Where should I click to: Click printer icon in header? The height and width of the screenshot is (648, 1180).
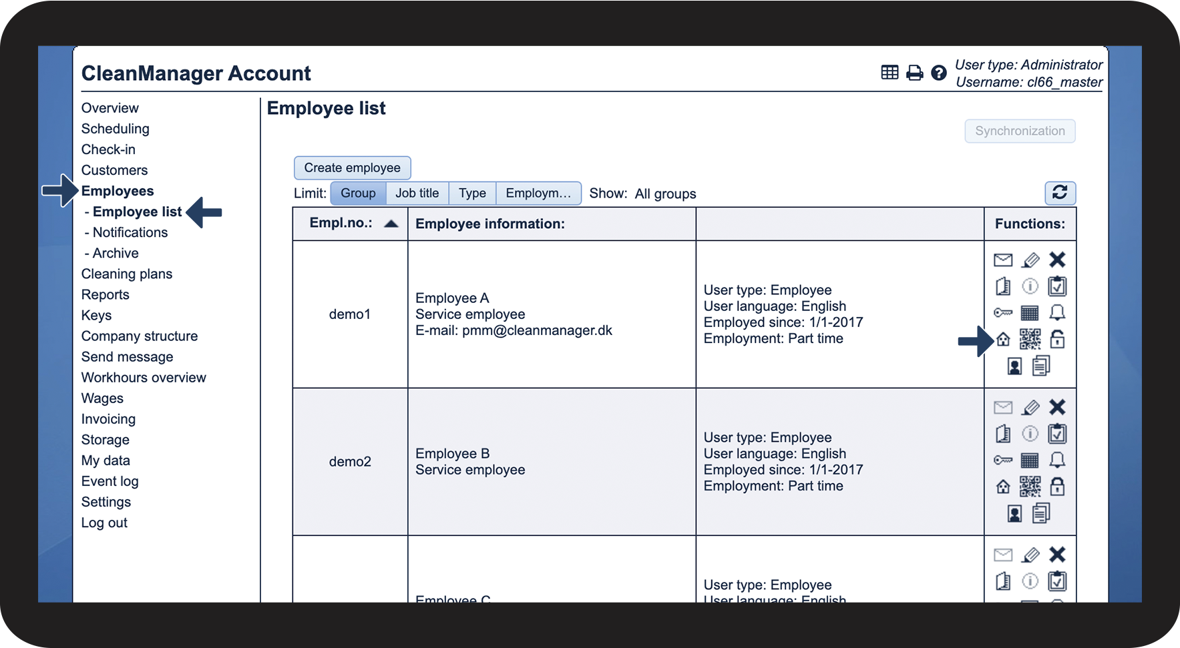click(x=915, y=73)
